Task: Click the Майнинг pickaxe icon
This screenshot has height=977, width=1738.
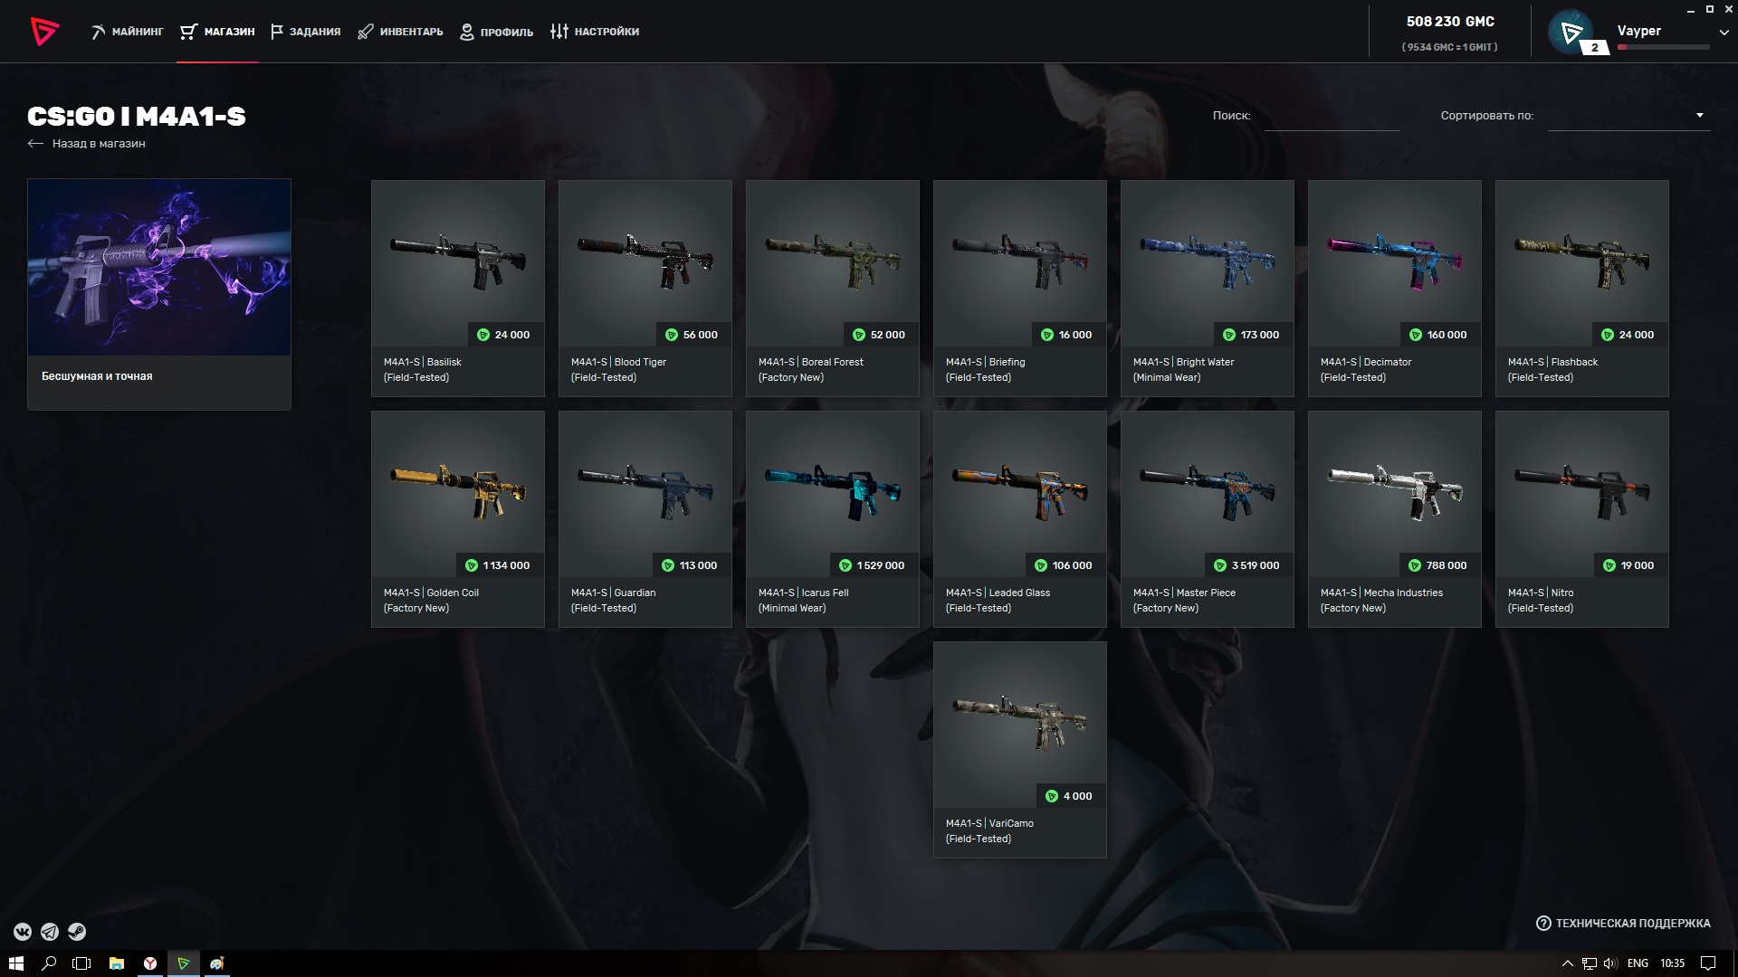Action: click(98, 32)
